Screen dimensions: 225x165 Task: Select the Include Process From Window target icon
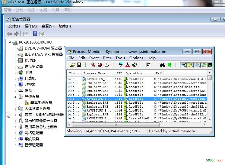tap(135, 65)
